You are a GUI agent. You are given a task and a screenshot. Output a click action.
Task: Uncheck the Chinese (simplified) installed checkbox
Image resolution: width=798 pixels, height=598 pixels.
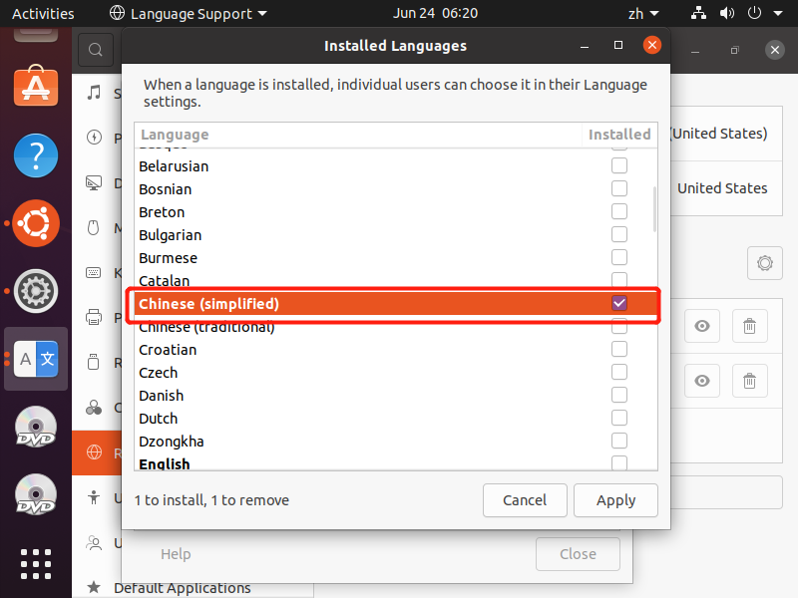tap(619, 303)
